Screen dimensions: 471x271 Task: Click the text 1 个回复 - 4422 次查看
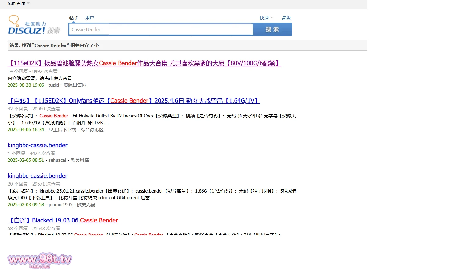pyautogui.click(x=31, y=154)
